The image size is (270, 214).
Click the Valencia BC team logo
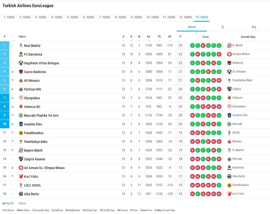[21, 107]
